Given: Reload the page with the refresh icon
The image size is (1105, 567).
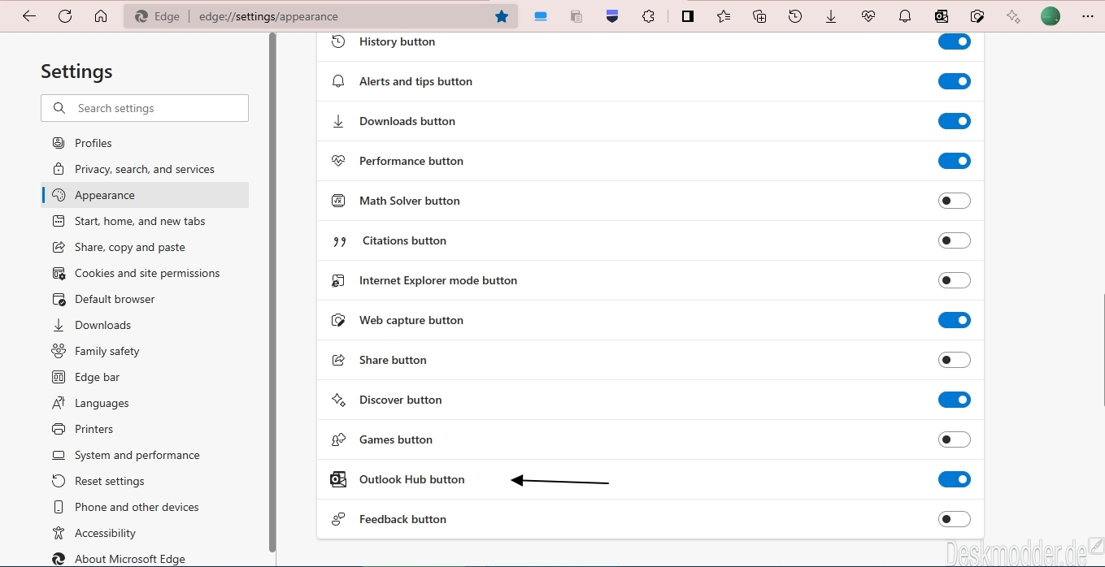Looking at the screenshot, I should 65,16.
